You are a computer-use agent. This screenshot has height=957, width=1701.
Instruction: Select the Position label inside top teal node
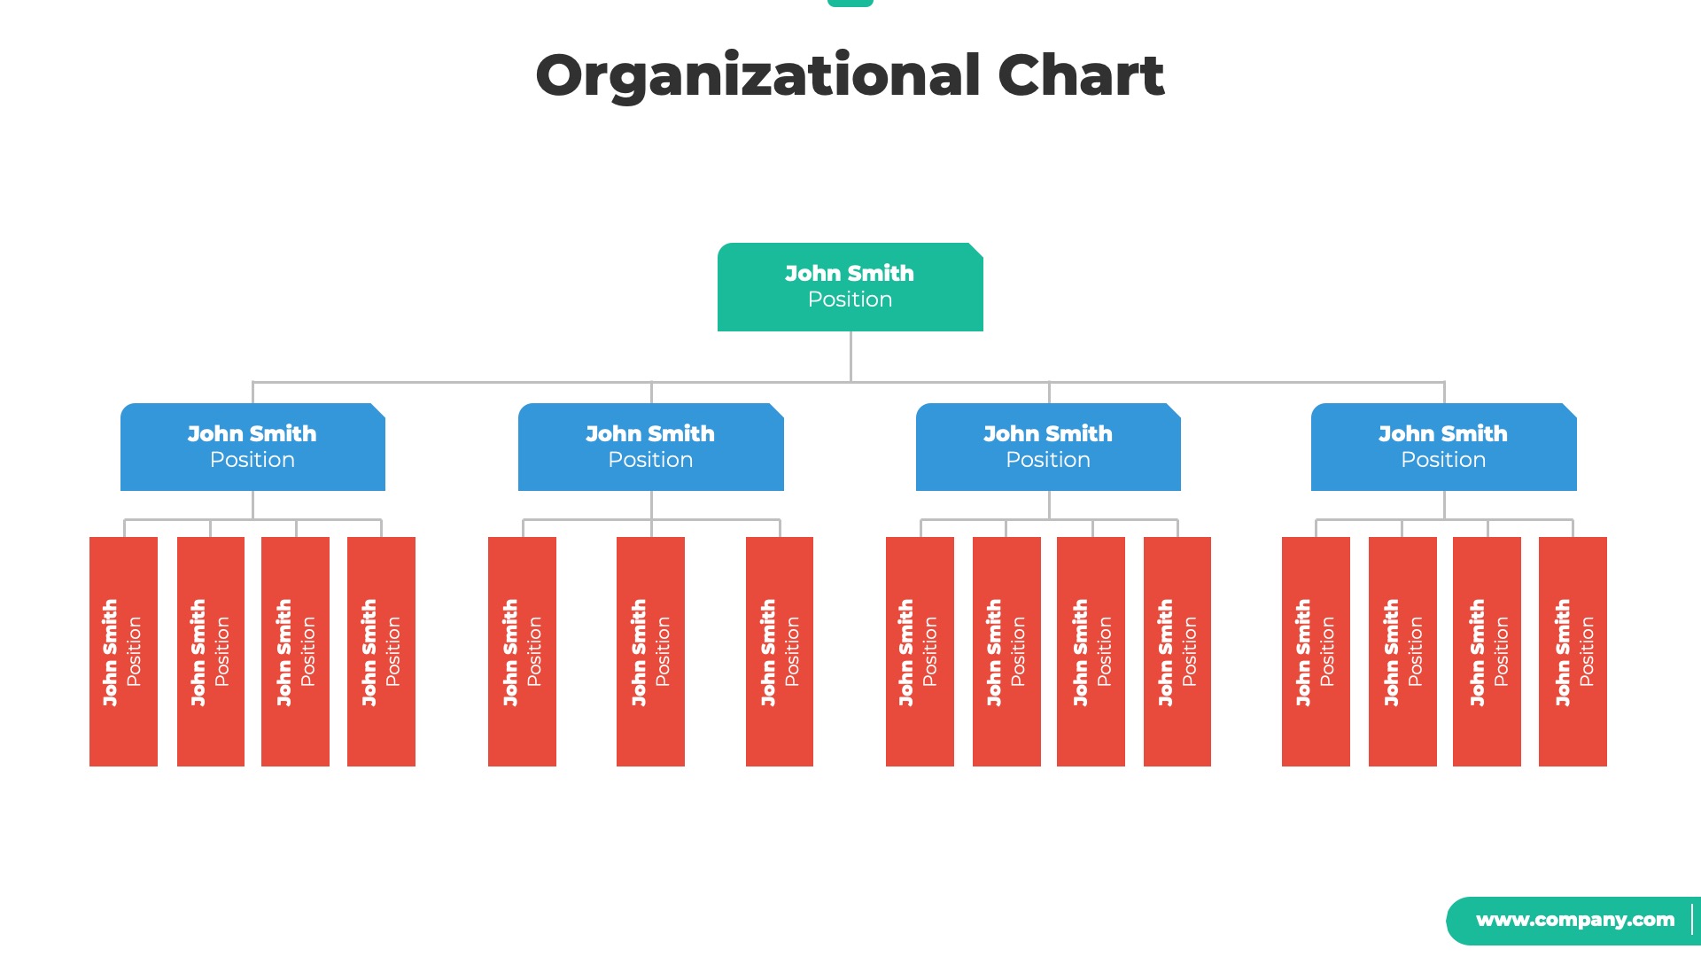point(850,301)
